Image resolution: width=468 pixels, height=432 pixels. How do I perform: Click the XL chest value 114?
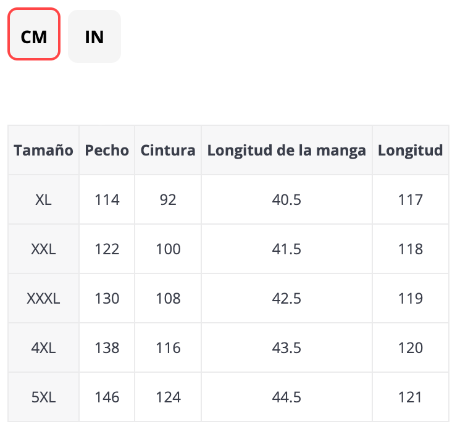pos(107,200)
